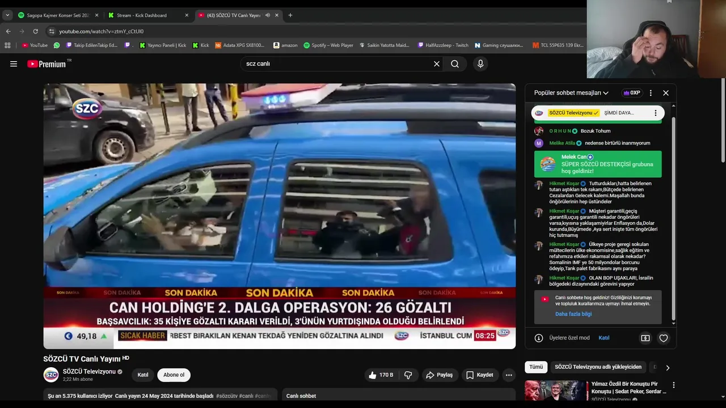The height and width of the screenshot is (408, 726).
Task: Open options for Yılmaz Özdil video
Action: pyautogui.click(x=674, y=385)
